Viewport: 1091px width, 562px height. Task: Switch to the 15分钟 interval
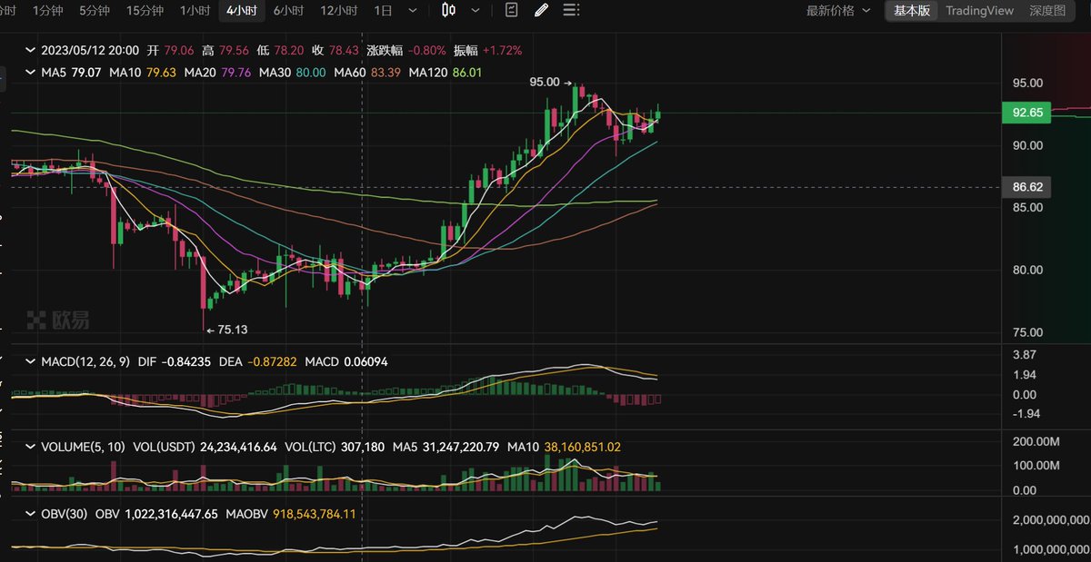(145, 11)
